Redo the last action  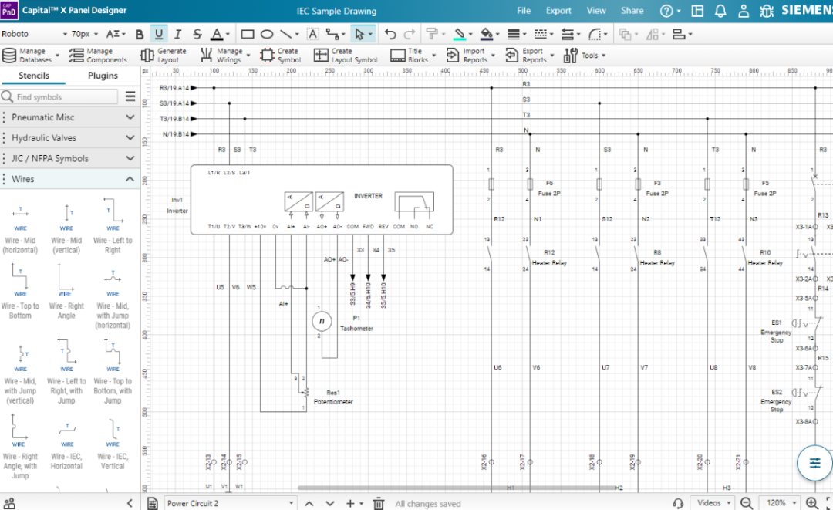pos(409,35)
